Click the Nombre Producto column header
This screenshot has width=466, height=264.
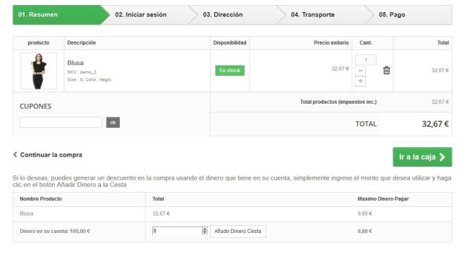(x=40, y=199)
